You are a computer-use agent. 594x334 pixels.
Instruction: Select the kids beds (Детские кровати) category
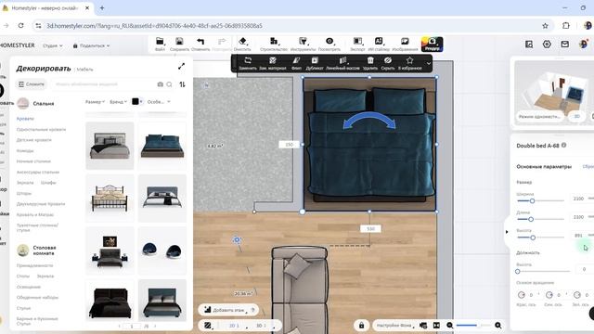pyautogui.click(x=34, y=140)
